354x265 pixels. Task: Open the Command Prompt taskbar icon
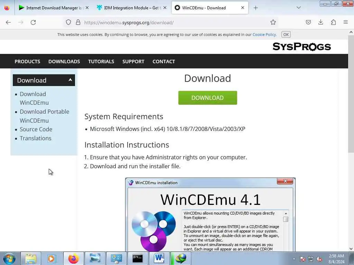click(x=138, y=258)
